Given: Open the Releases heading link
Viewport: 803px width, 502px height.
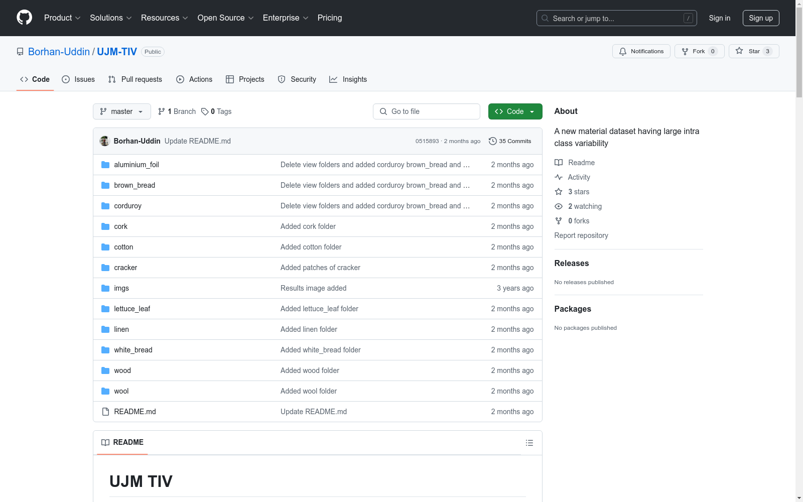Looking at the screenshot, I should point(572,263).
